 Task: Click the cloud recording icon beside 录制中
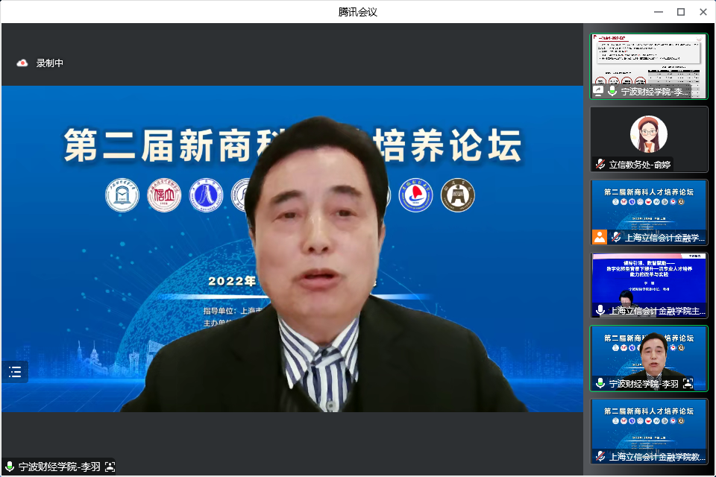pos(22,63)
